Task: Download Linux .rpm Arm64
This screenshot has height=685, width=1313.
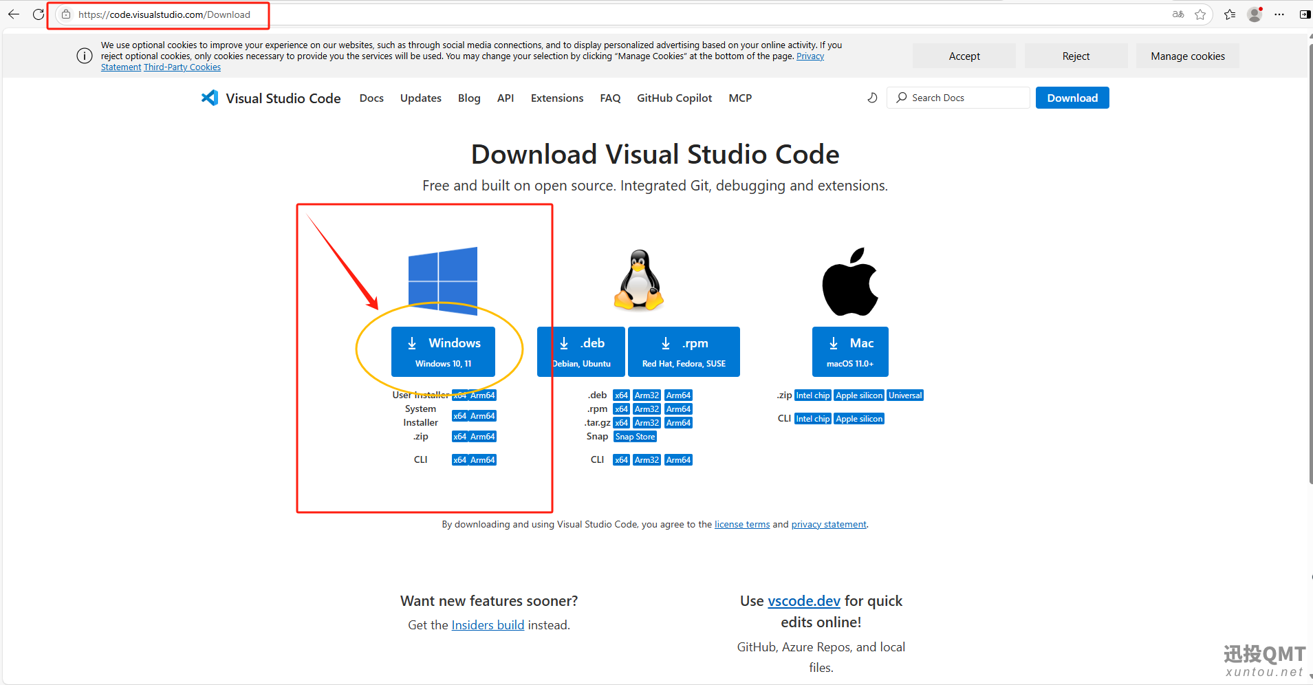Action: pos(678,409)
